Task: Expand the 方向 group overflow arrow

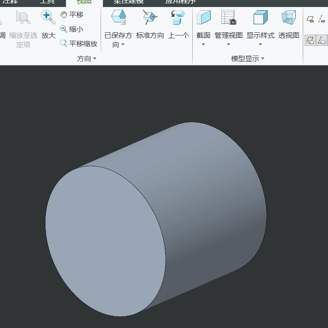Action: [x=95, y=58]
